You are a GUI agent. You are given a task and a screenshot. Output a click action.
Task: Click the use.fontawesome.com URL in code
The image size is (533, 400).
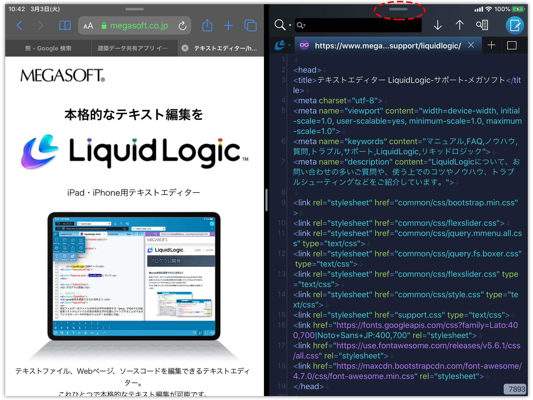407,350
